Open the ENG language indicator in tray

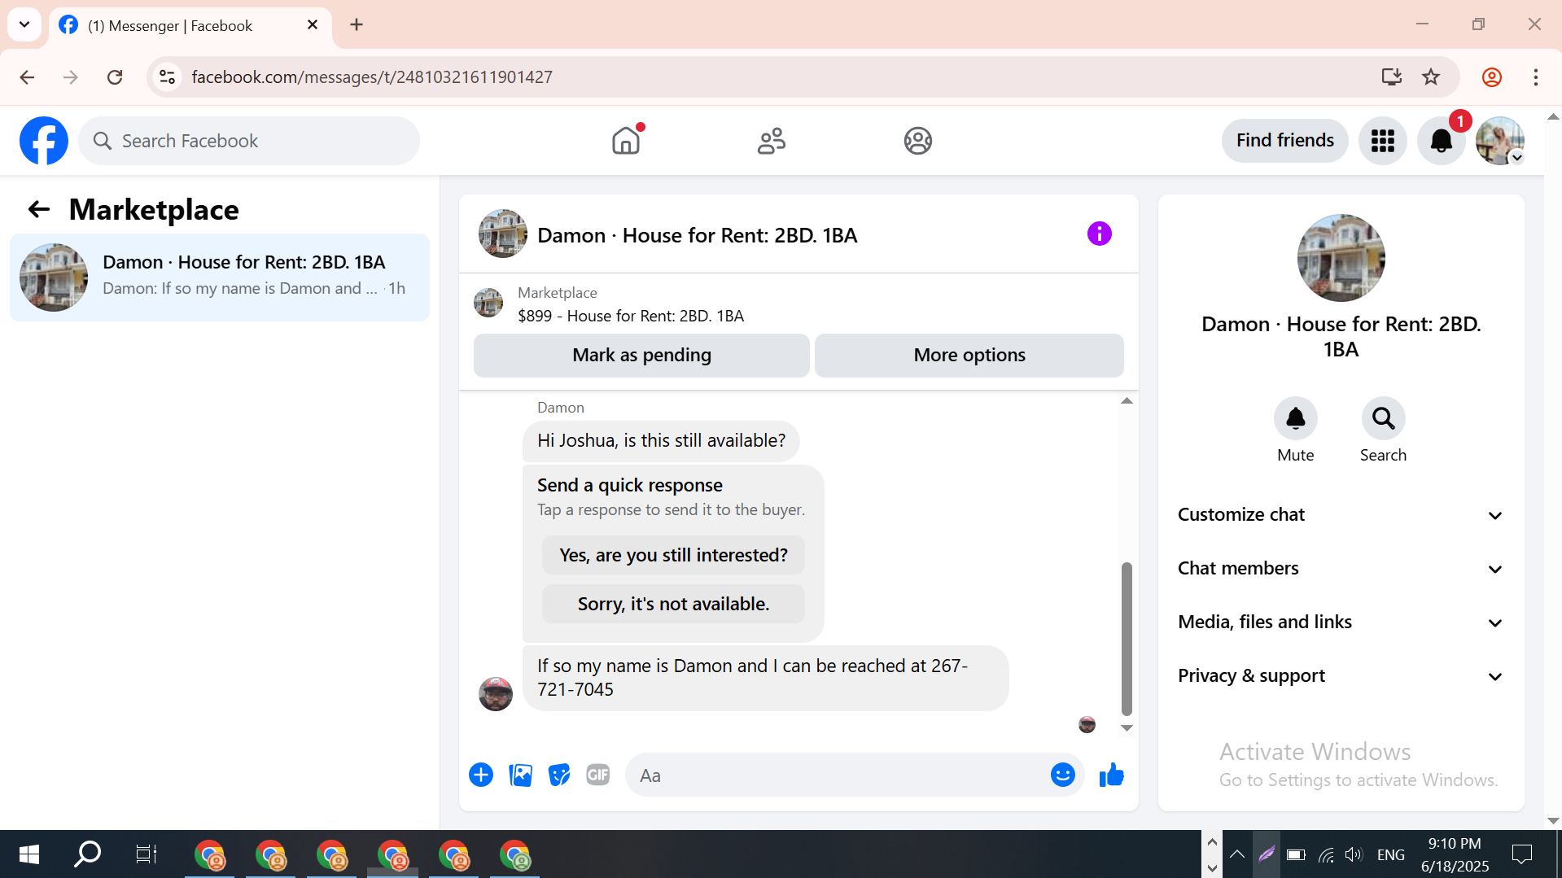click(x=1390, y=854)
